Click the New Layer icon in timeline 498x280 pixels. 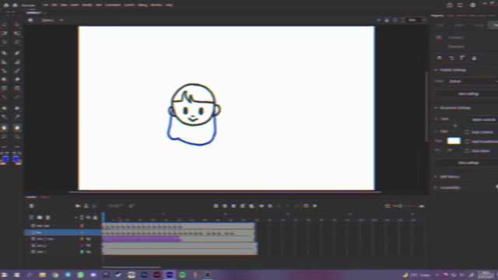click(x=31, y=218)
